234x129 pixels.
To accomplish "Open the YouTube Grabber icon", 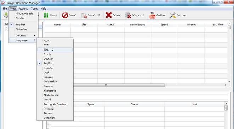I will (x=152, y=15).
